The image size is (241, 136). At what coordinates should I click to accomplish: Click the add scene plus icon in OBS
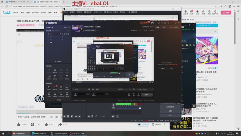point(64,116)
